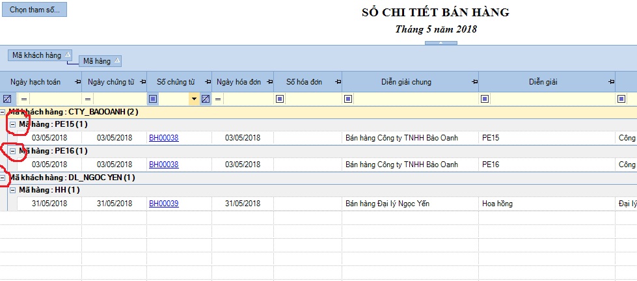Image resolution: width=637 pixels, height=281 pixels.
Task: Click the Hoa hồng cell
Action: [547, 204]
